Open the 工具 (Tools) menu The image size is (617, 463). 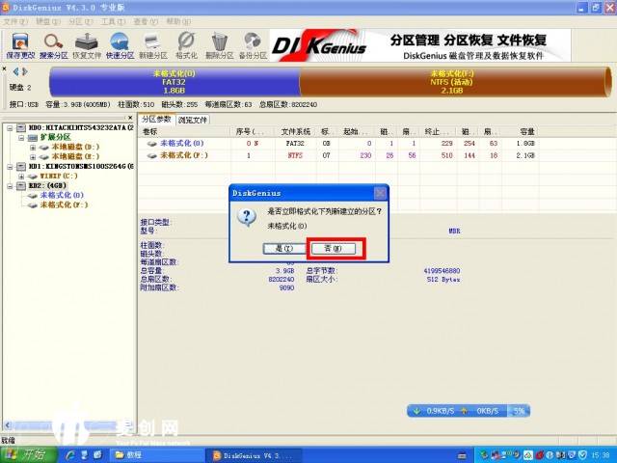[x=113, y=20]
